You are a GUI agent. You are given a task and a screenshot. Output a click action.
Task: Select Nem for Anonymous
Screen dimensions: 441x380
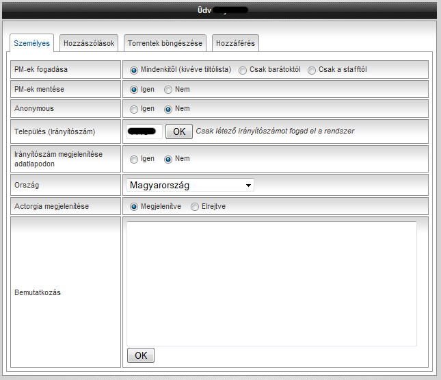168,109
